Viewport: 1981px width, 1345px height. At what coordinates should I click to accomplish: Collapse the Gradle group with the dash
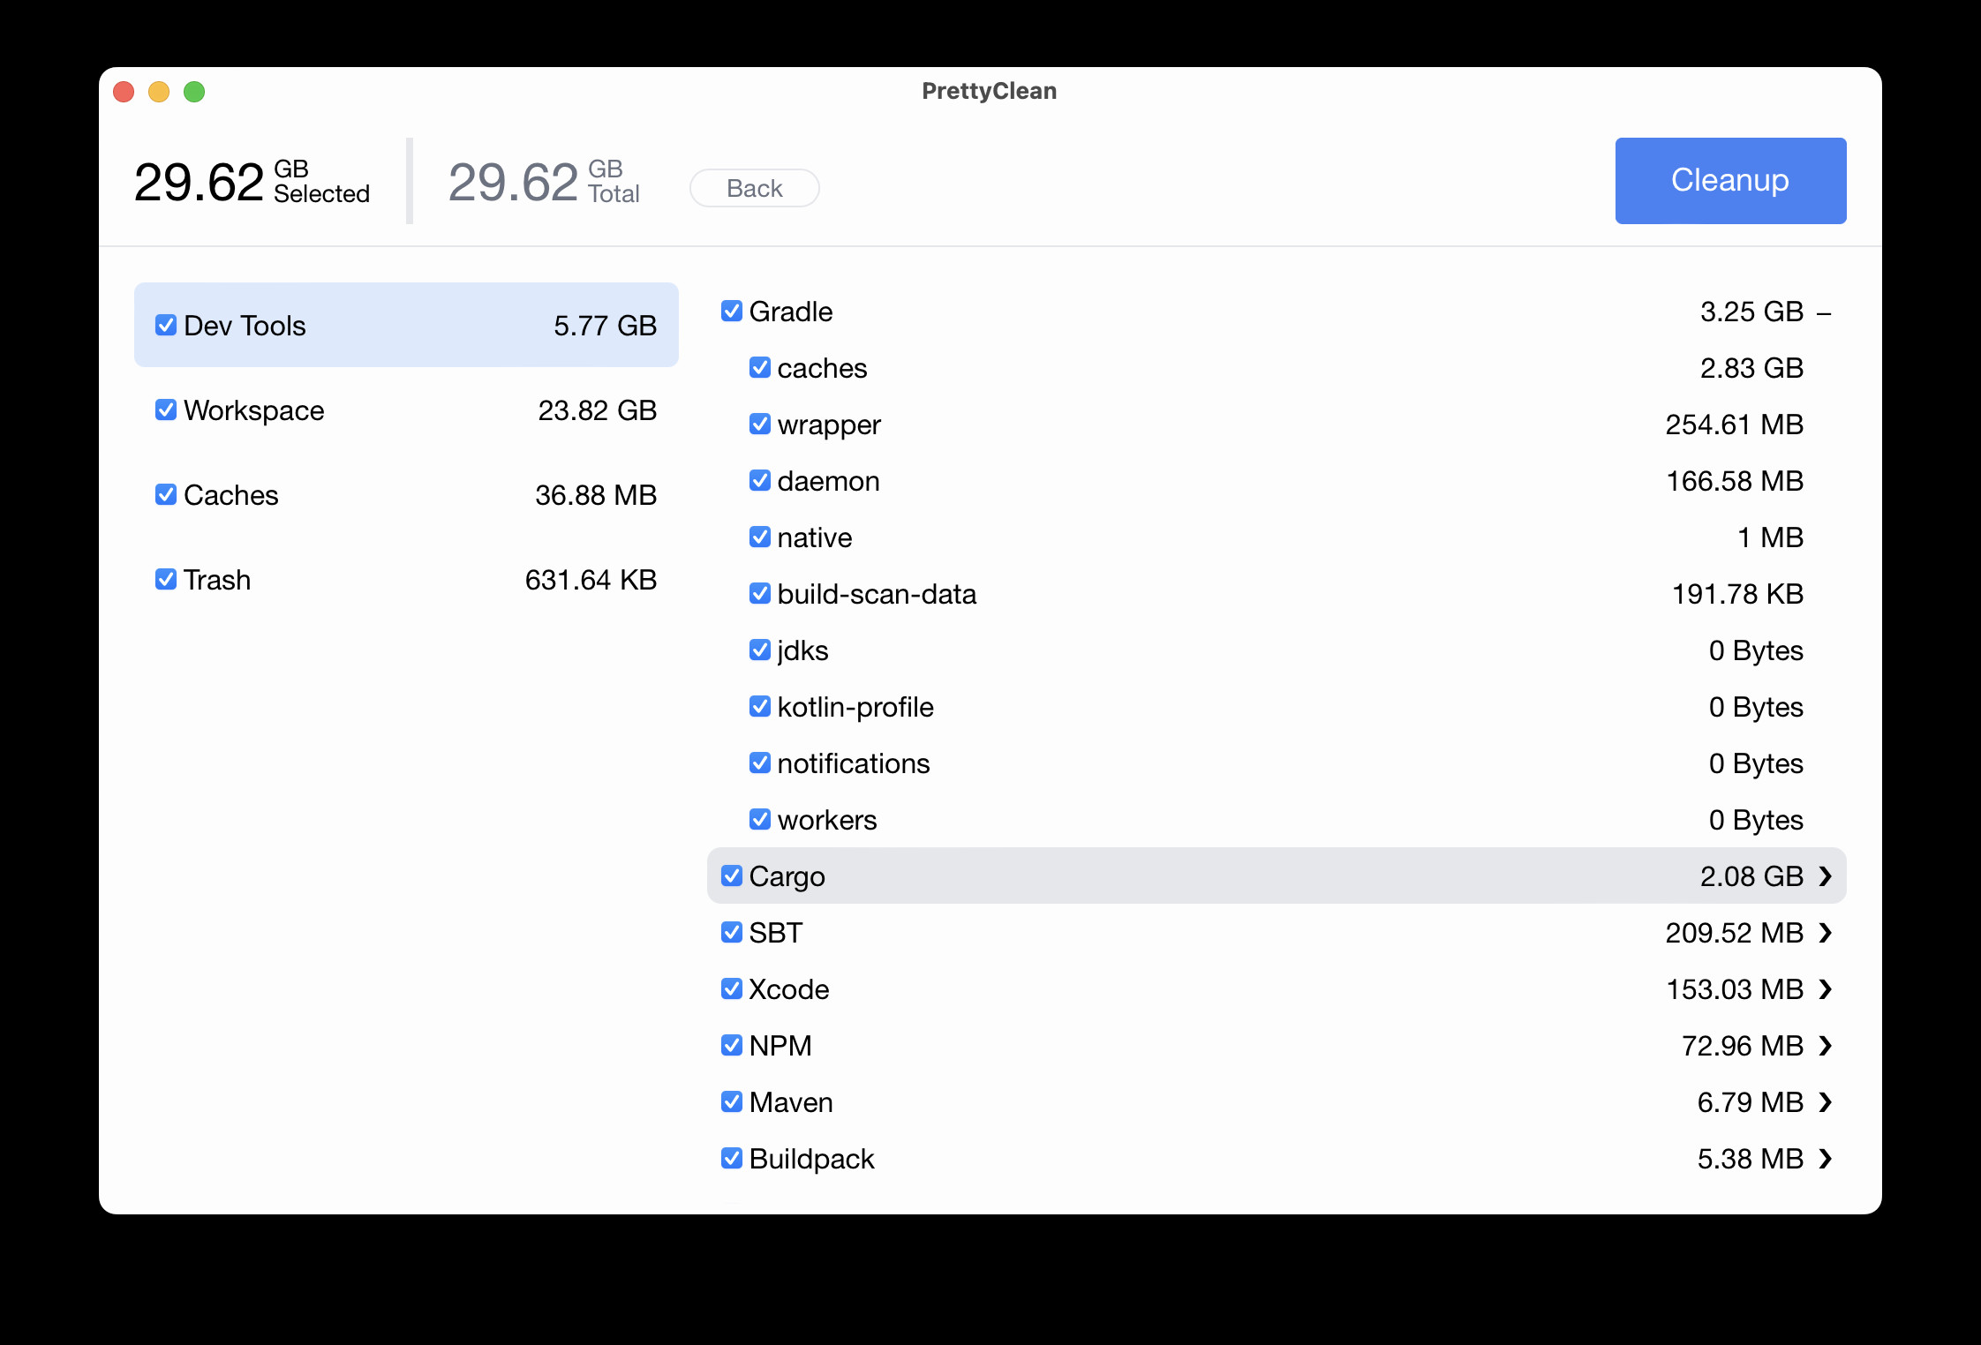(x=1825, y=312)
